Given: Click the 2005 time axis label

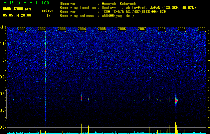Looking at the screenshot, I should [x=102, y=28].
